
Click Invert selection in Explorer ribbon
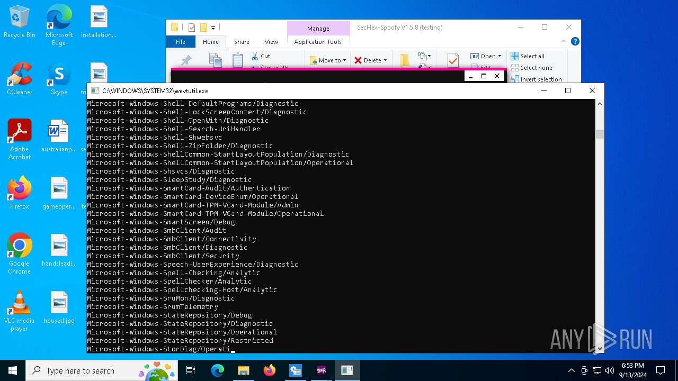[x=536, y=79]
